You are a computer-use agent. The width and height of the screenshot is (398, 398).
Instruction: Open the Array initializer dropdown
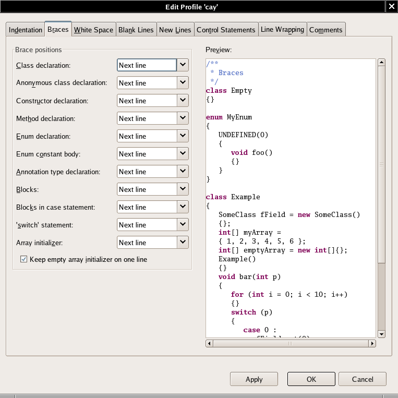coord(183,243)
